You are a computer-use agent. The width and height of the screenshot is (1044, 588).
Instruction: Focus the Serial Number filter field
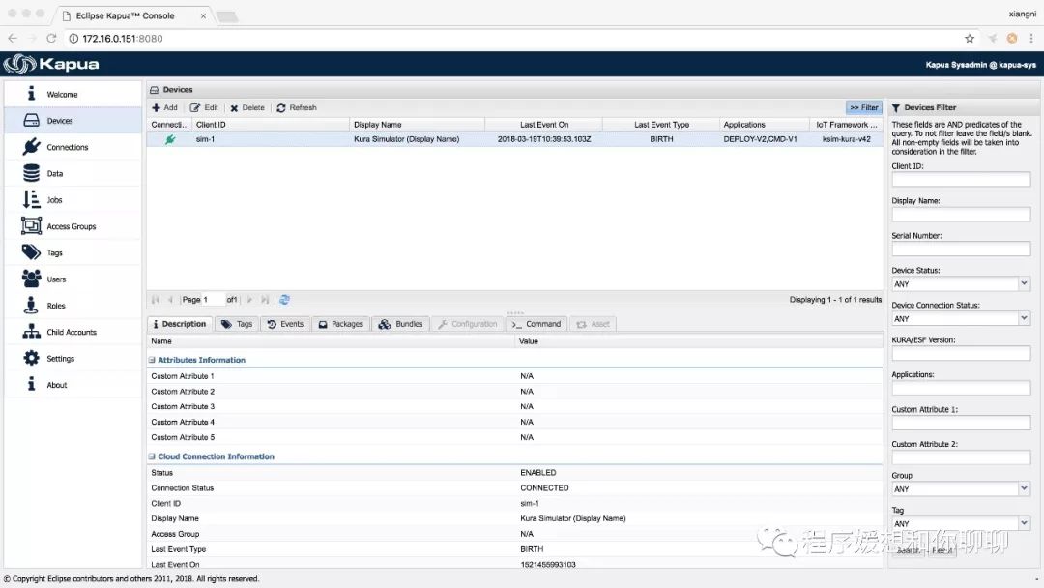pos(961,250)
